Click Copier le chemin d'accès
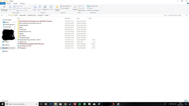Viewport: 189px width, 106px height. (x=24, y=8)
